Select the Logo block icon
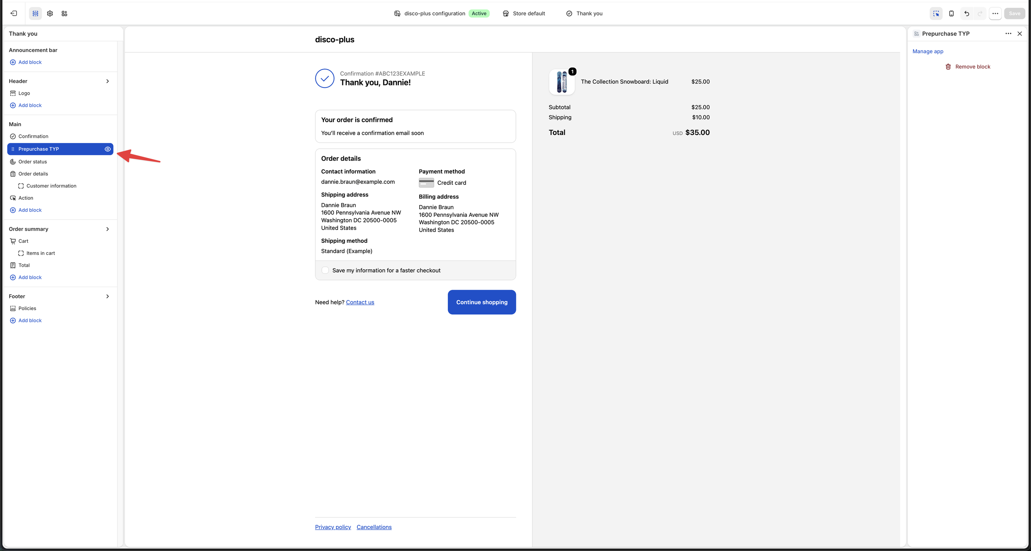The image size is (1031, 551). point(13,93)
